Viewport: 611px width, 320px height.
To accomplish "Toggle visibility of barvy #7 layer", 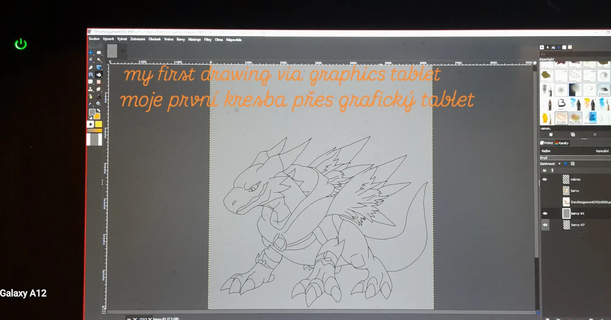I will click(x=545, y=225).
